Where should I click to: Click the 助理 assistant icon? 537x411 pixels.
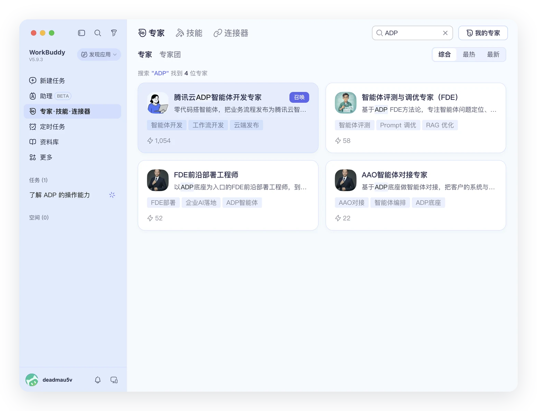tap(33, 96)
